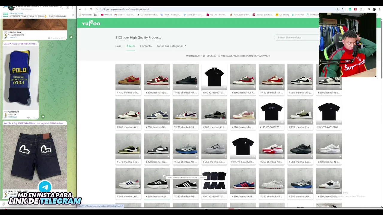The height and width of the screenshot is (215, 383).
Task: Click the browser forward arrow
Action: (86, 9)
